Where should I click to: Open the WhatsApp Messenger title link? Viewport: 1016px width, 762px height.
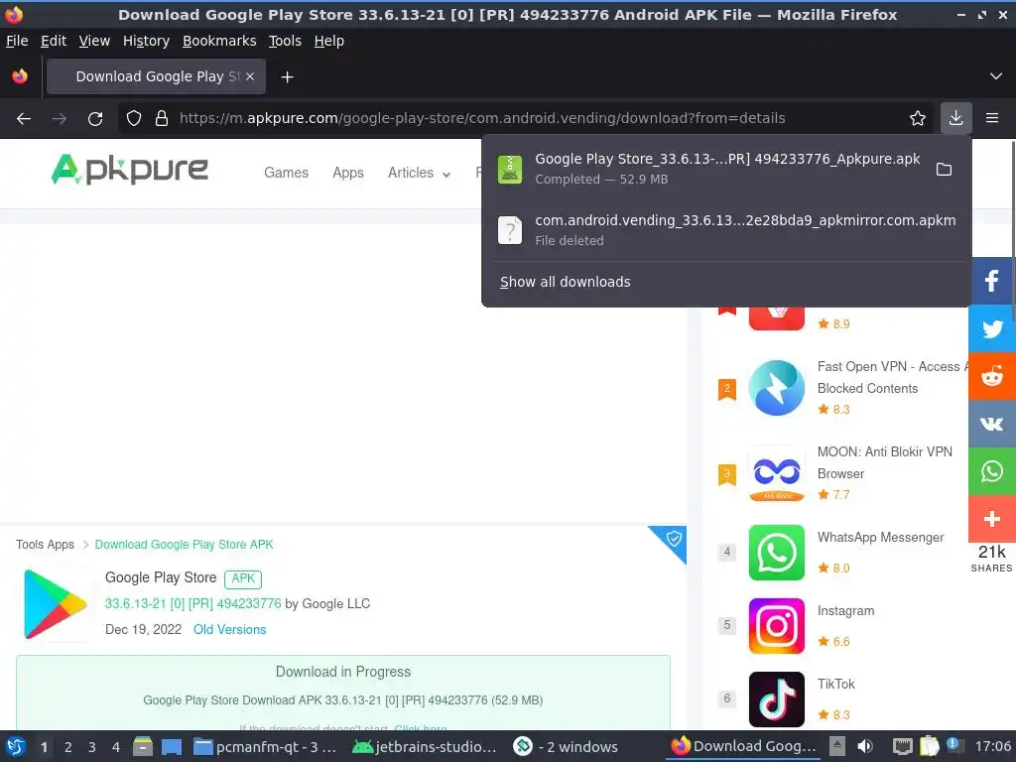[880, 537]
